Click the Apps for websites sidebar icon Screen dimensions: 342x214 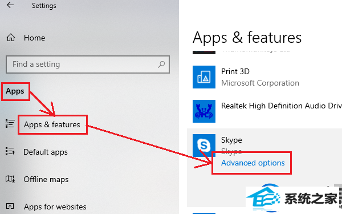[10, 206]
